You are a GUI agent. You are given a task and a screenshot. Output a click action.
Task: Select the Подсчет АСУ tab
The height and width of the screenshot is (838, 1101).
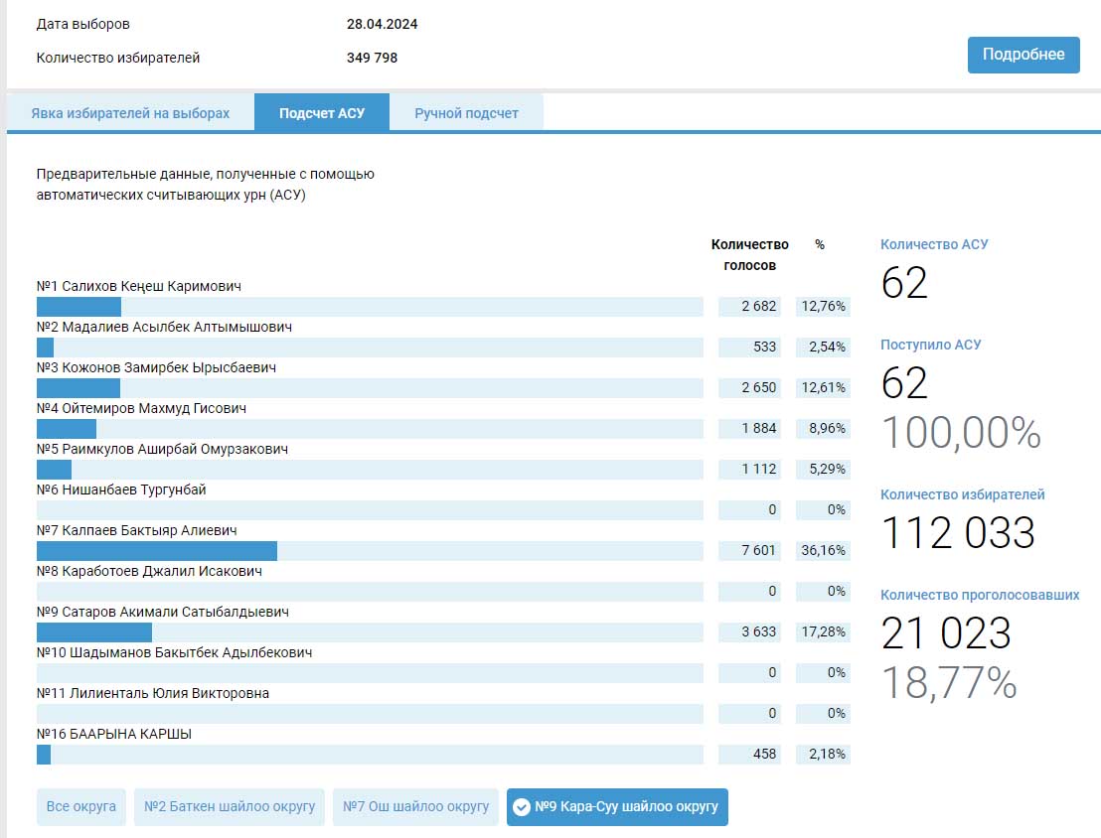point(321,113)
